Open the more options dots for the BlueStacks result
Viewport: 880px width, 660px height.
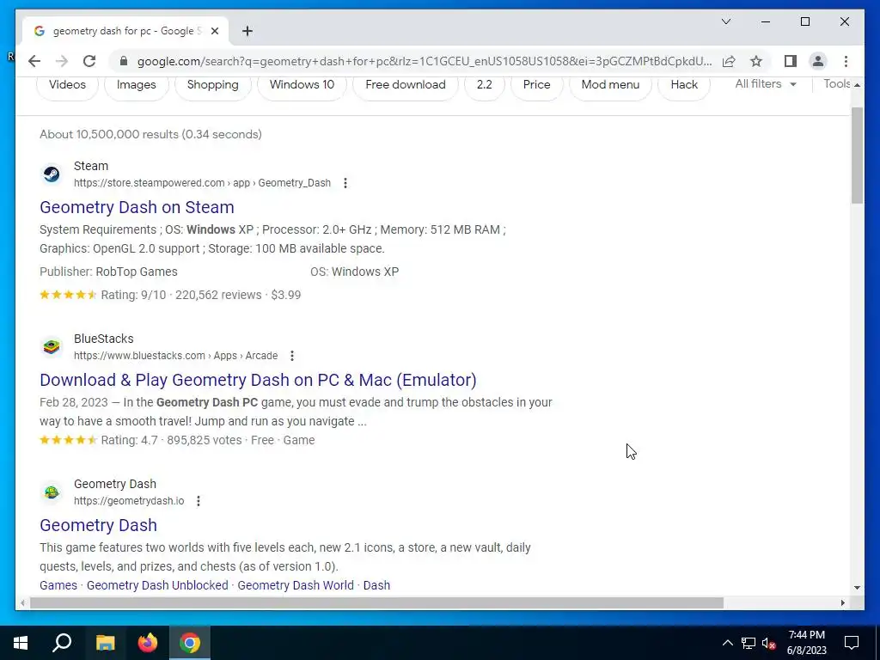coord(292,356)
